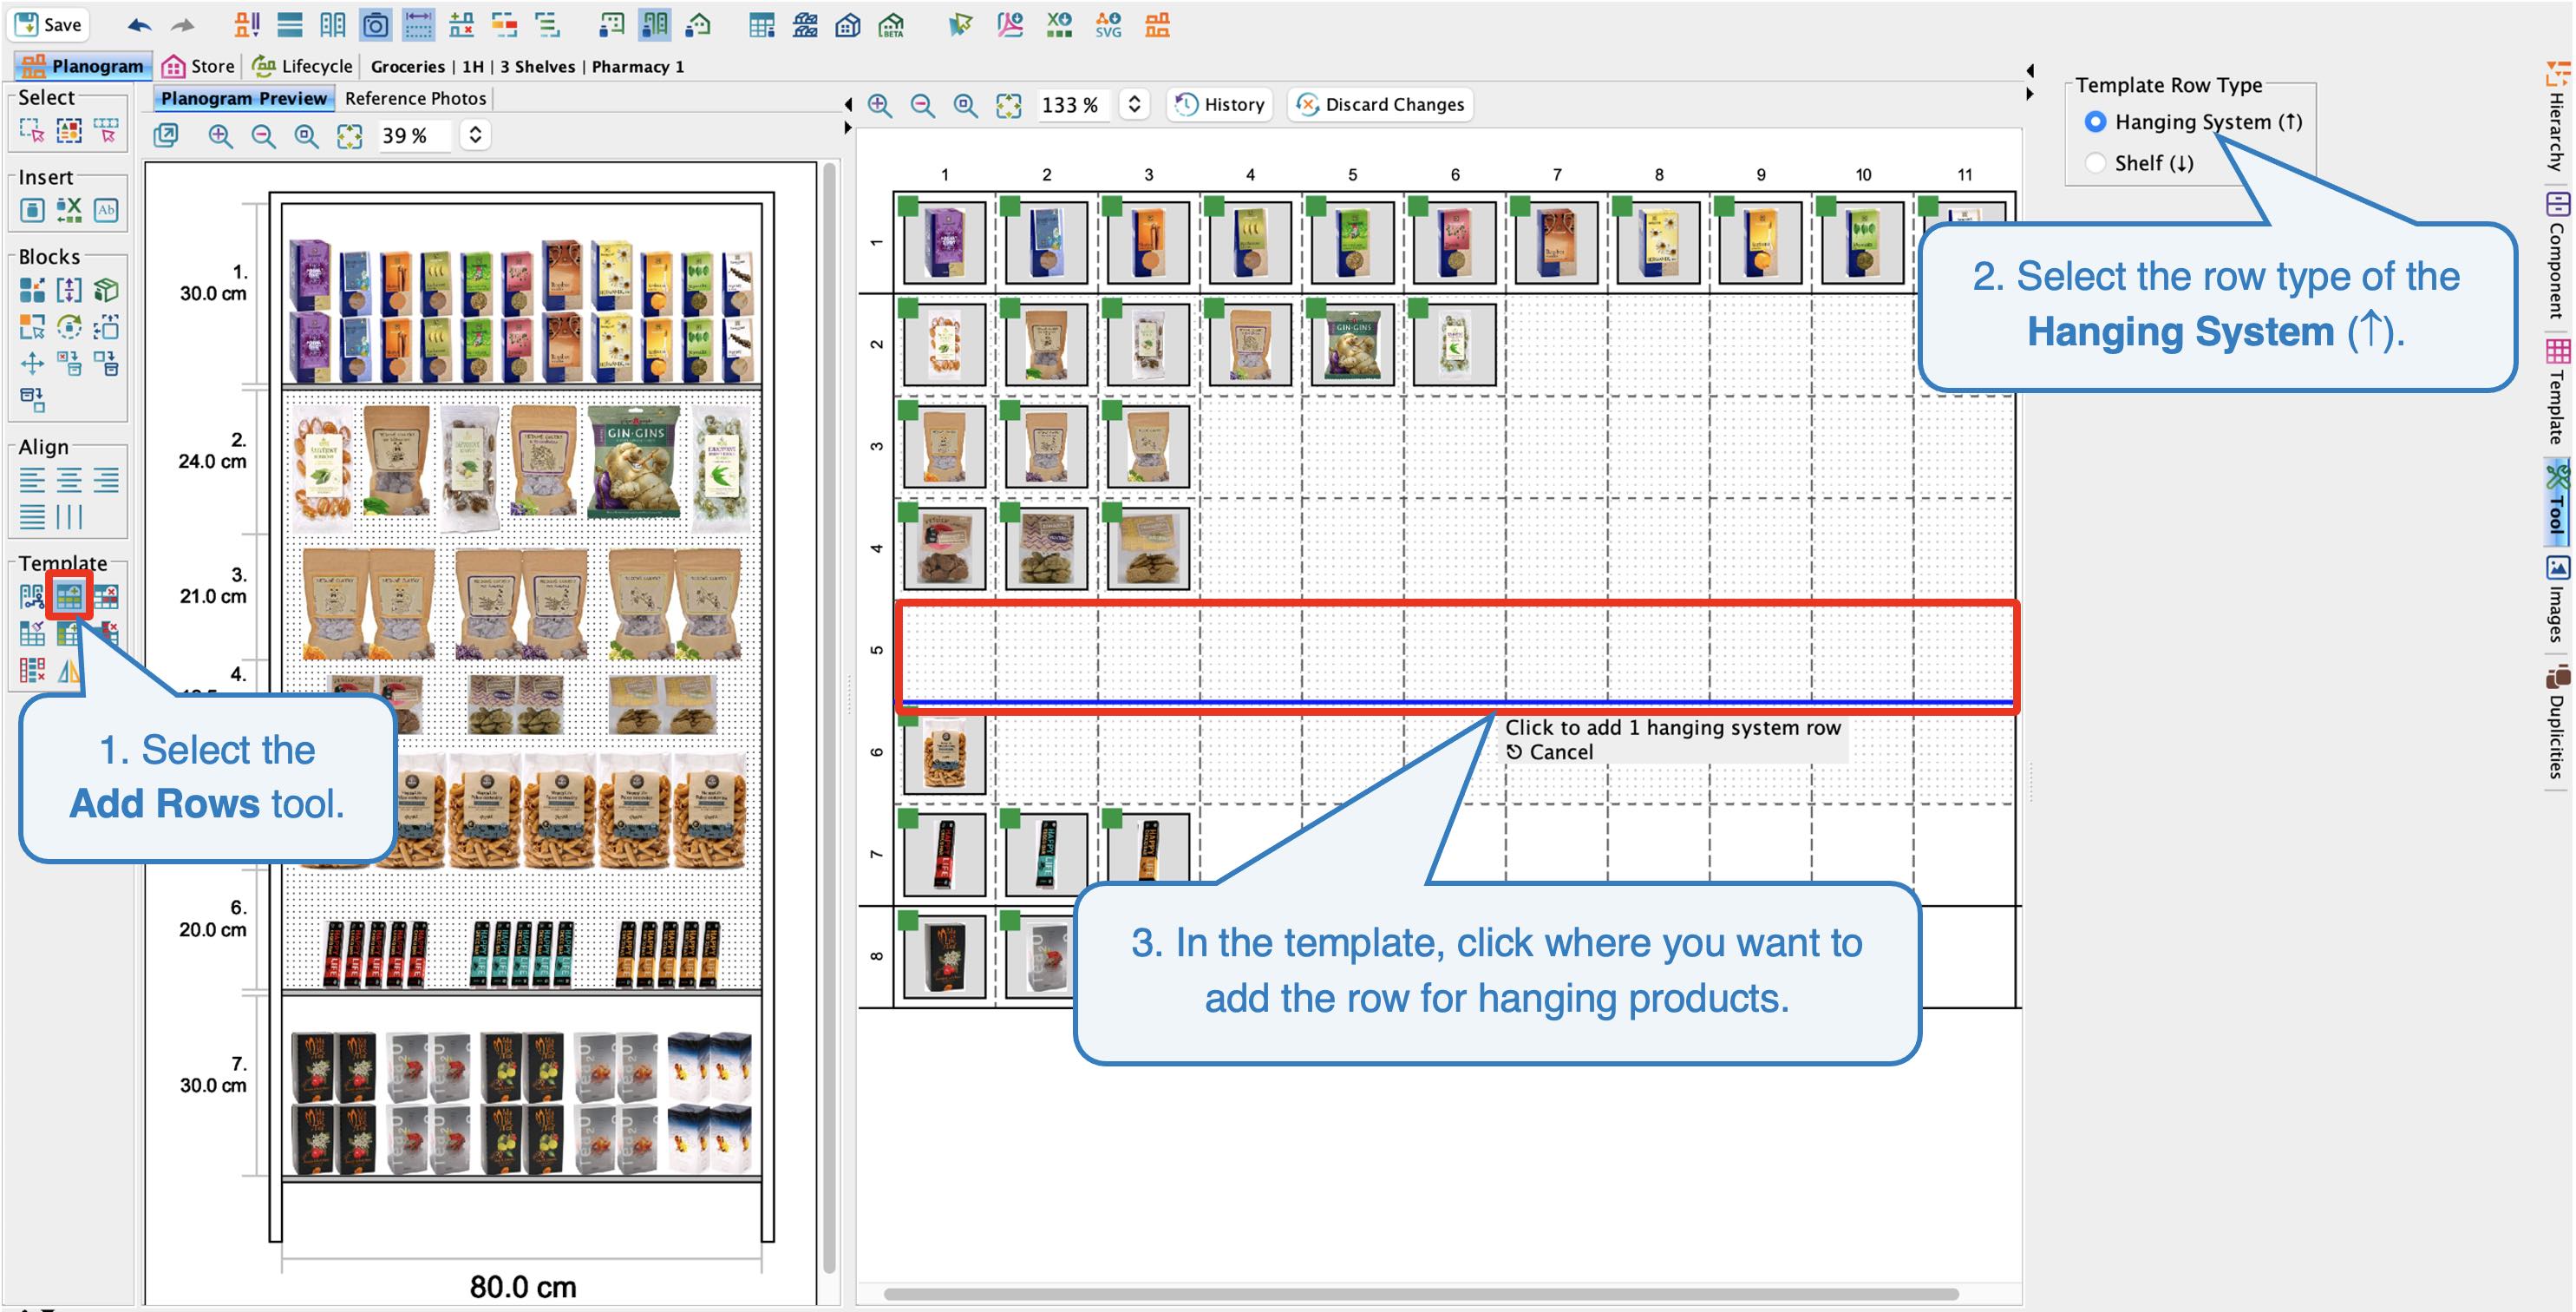Click the PDF export icon
Screen dimensions: 2576x1312
pos(1010,25)
